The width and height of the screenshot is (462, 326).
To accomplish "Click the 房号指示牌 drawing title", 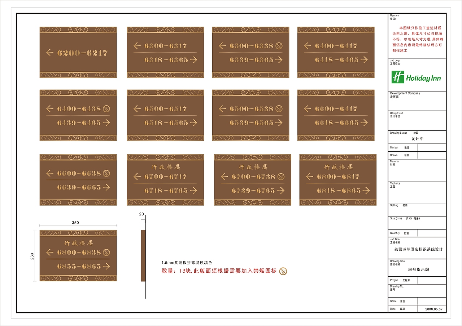I will coord(418,269).
